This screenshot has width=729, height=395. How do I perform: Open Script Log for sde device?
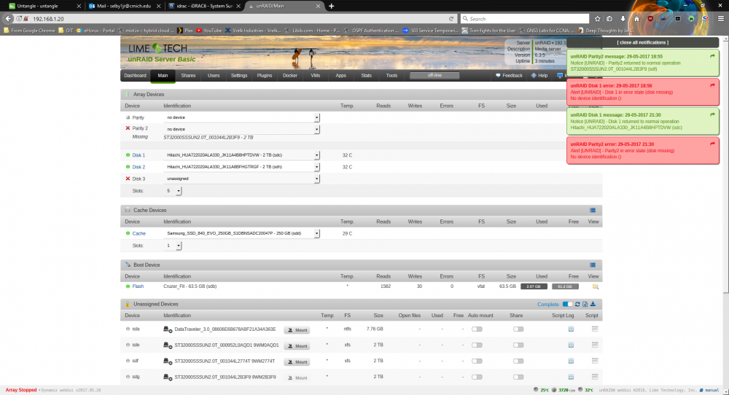[x=571, y=345]
